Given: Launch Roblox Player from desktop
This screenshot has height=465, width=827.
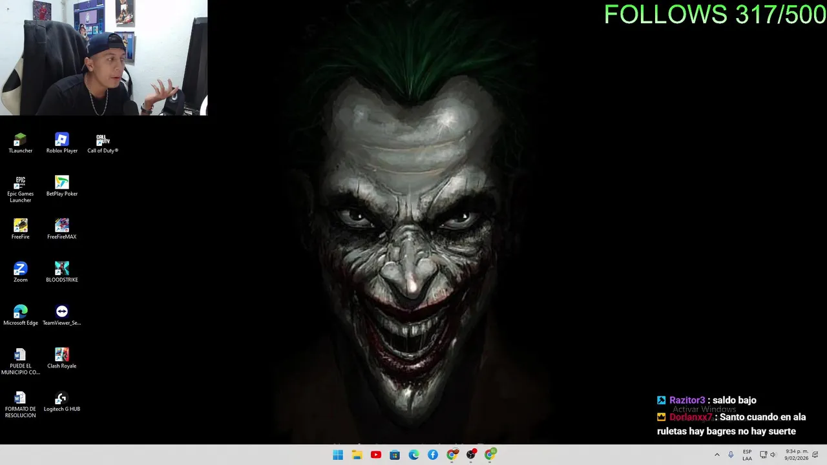Looking at the screenshot, I should click(x=61, y=143).
